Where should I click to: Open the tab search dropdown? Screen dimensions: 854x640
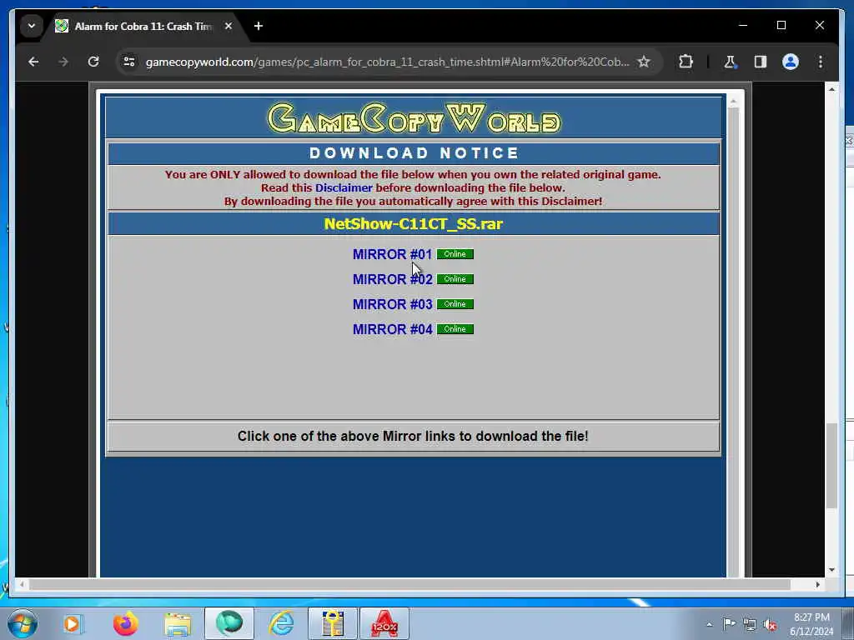(32, 26)
